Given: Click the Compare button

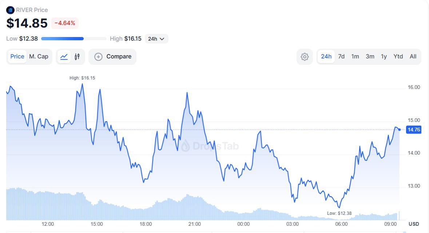Looking at the screenshot, I should 112,57.
